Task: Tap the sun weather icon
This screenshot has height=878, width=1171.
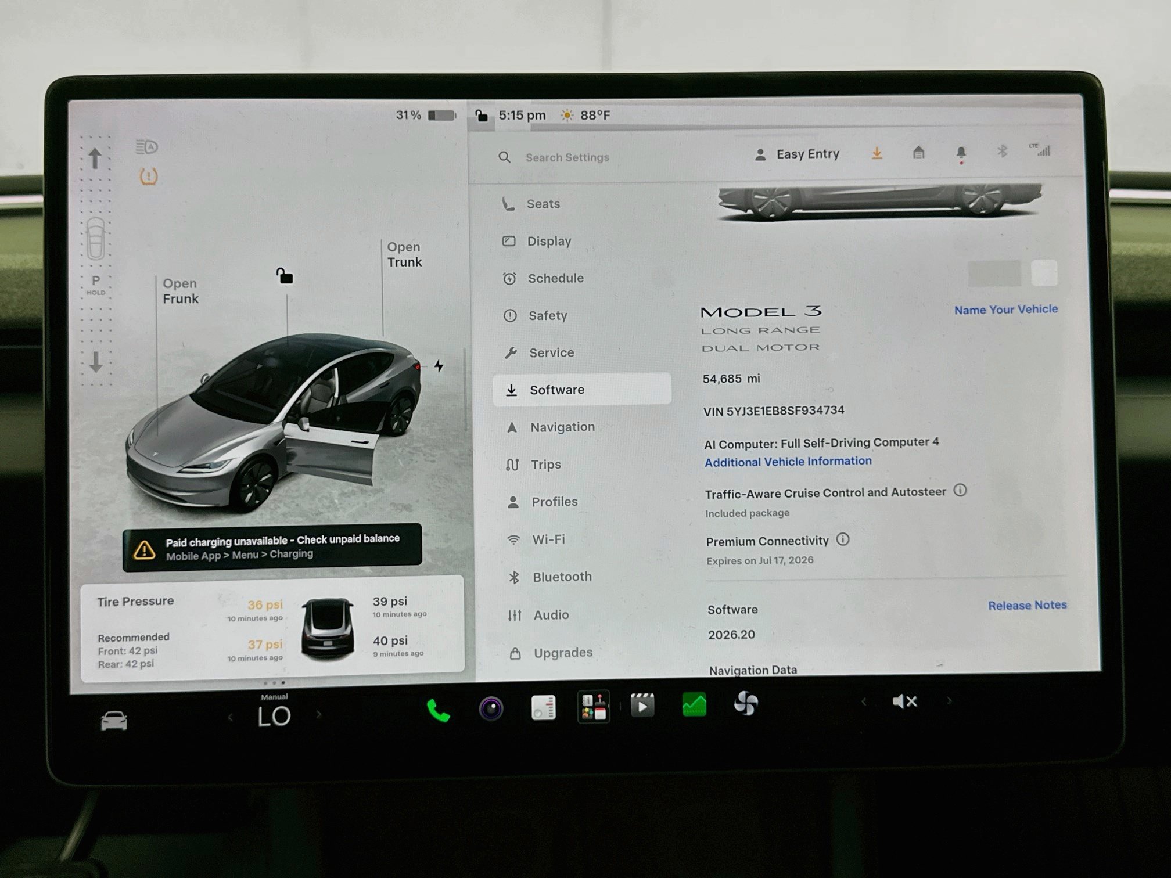Action: click(566, 115)
